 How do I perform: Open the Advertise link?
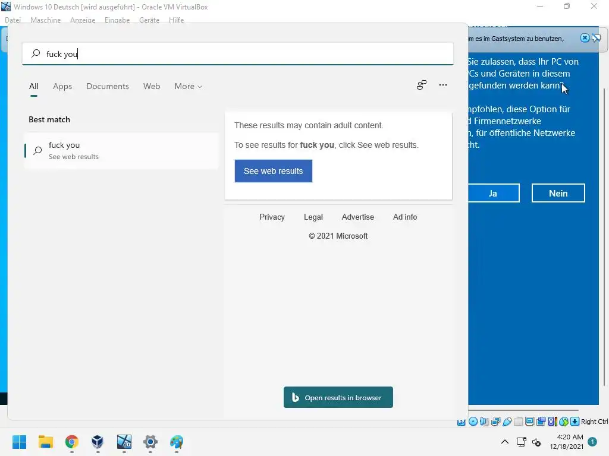click(357, 217)
